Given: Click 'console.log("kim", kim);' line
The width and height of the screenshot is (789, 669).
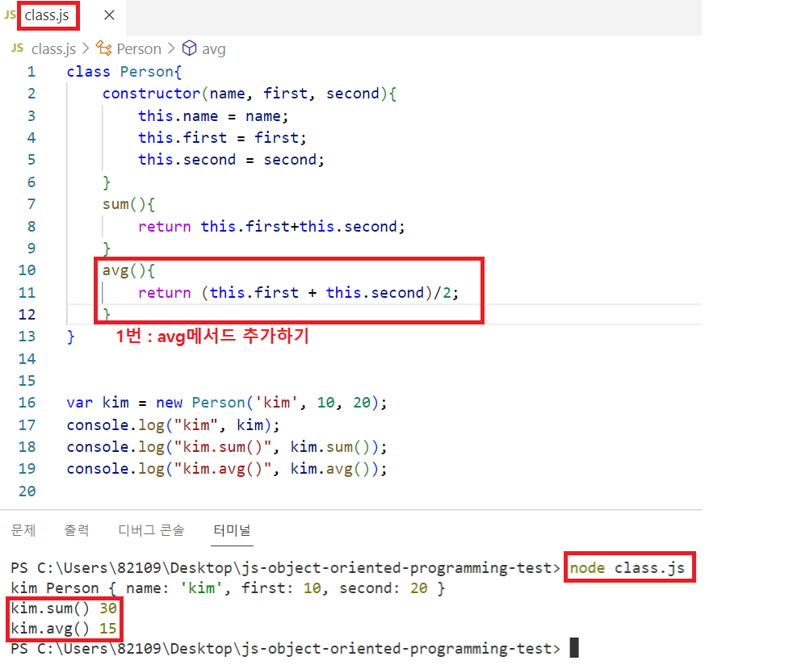Looking at the screenshot, I should [173, 425].
